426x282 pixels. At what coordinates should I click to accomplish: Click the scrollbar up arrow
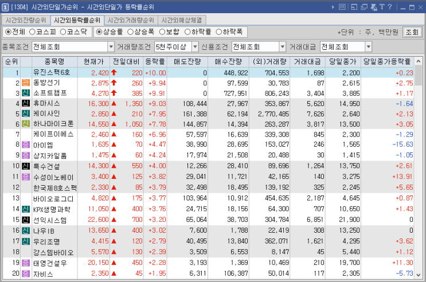(419, 61)
